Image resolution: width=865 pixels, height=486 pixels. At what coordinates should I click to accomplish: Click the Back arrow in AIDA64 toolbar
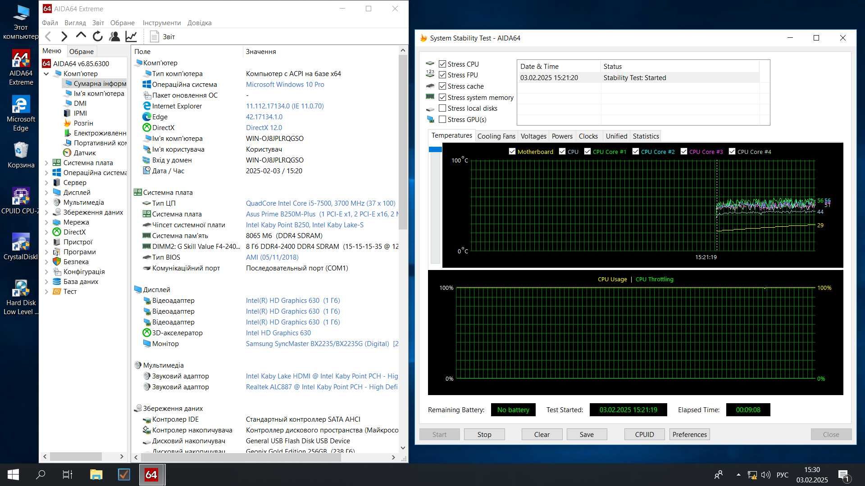click(48, 36)
